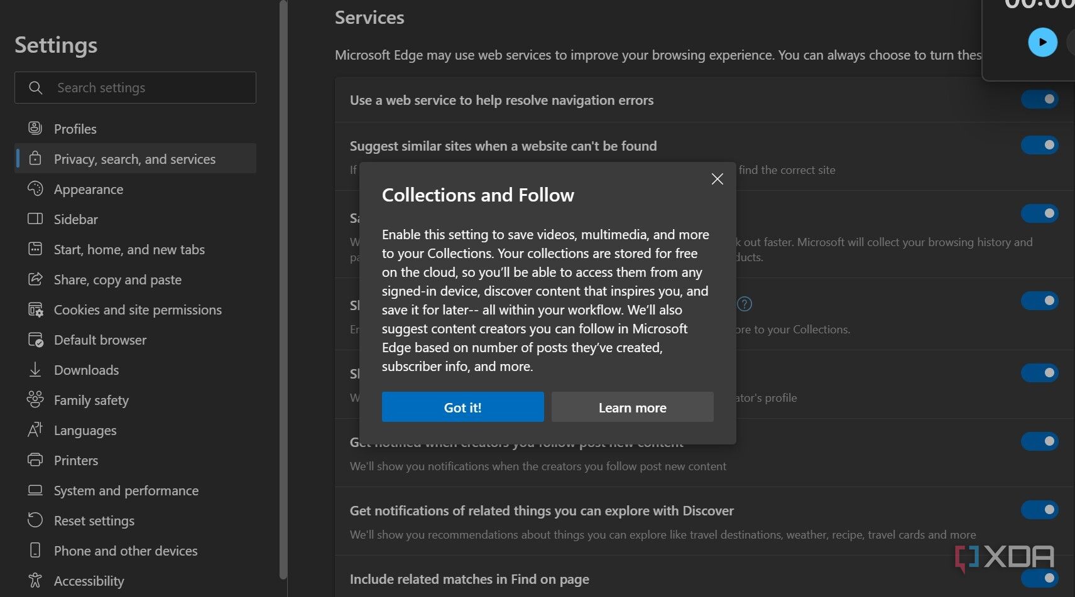
Task: Switch to the Accessibility settings section
Action: click(89, 581)
